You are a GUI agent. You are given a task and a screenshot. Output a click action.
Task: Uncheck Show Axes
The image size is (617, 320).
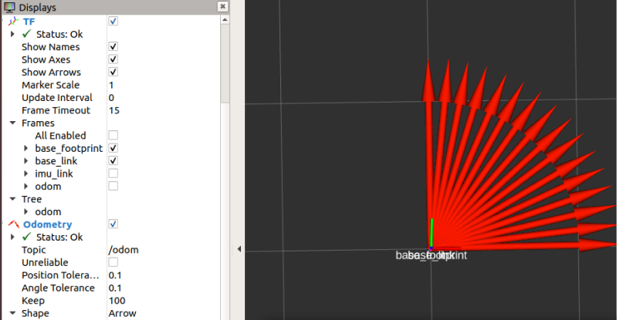coord(113,59)
